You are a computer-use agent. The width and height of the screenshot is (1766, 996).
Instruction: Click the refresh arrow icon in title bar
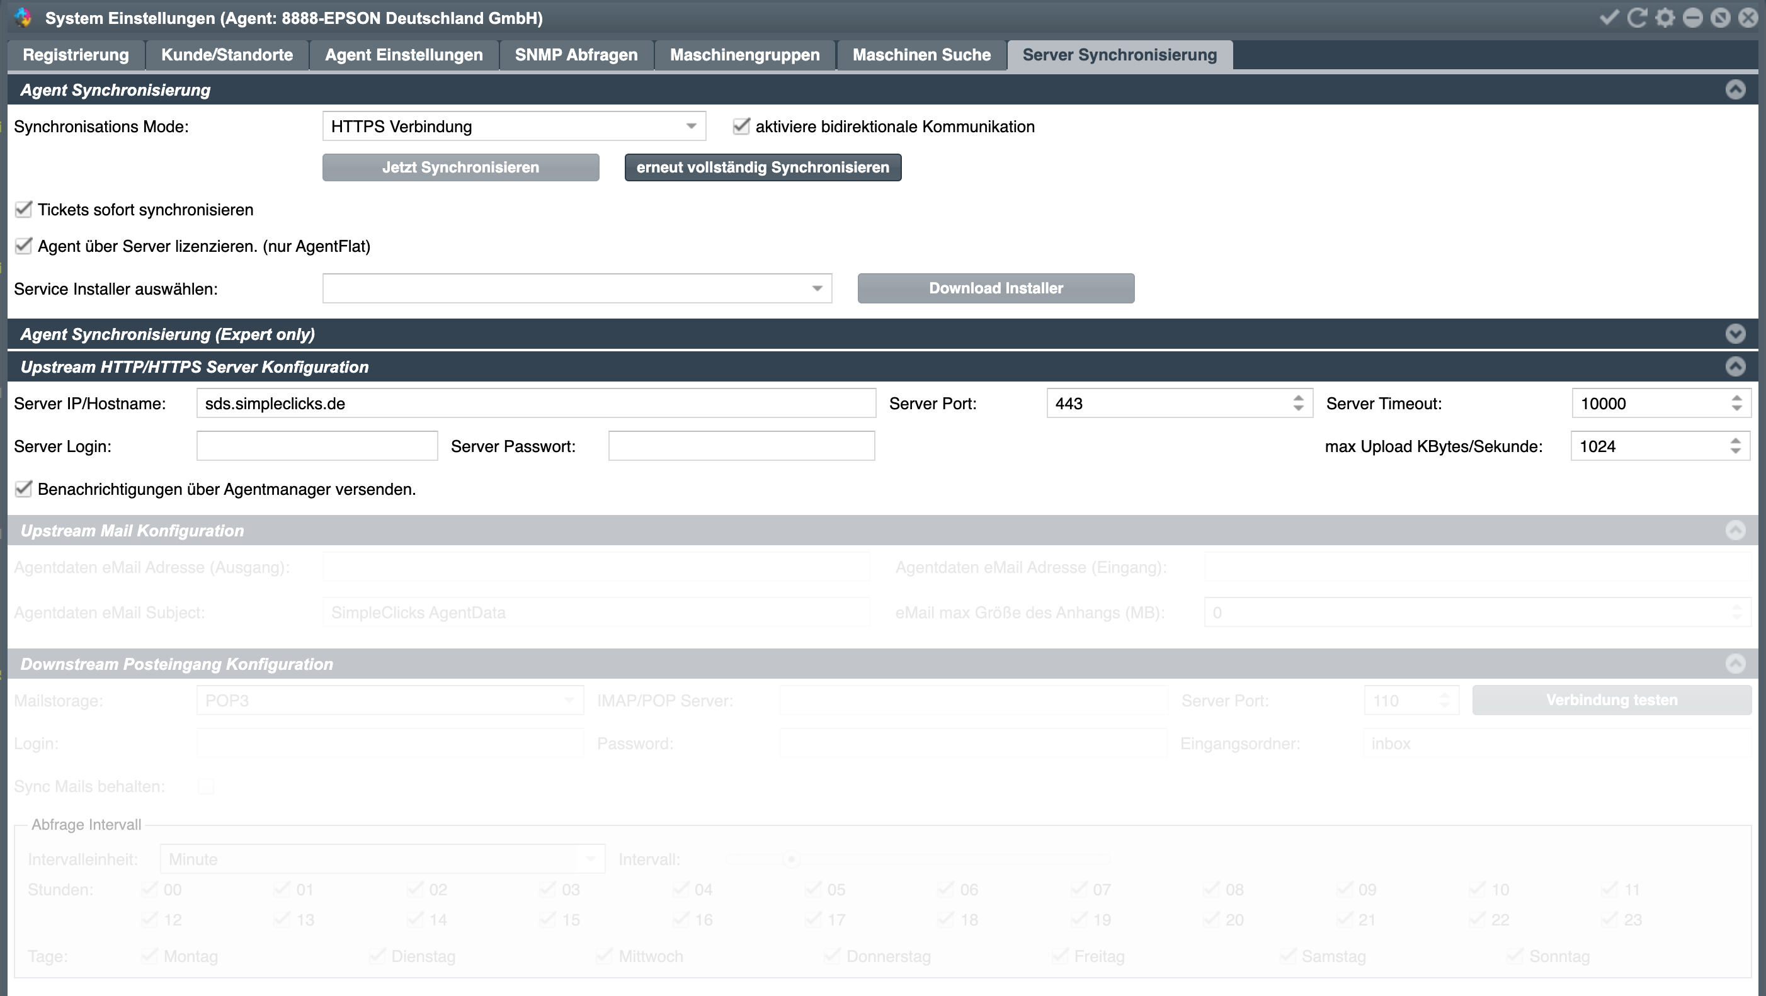(x=1636, y=18)
